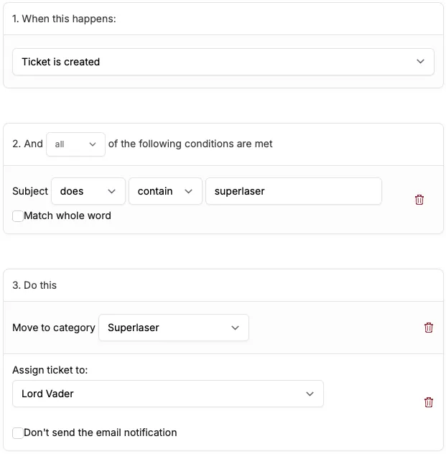The height and width of the screenshot is (454, 446).
Task: Click the 'Match whole word' label text
Action: [x=68, y=216]
